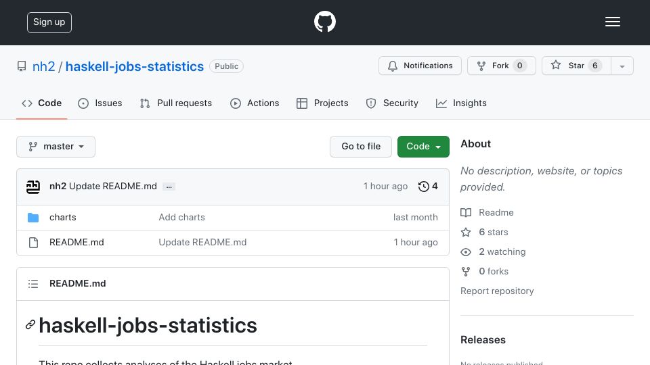Fork this repository
The height and width of the screenshot is (365, 650).
click(501, 66)
